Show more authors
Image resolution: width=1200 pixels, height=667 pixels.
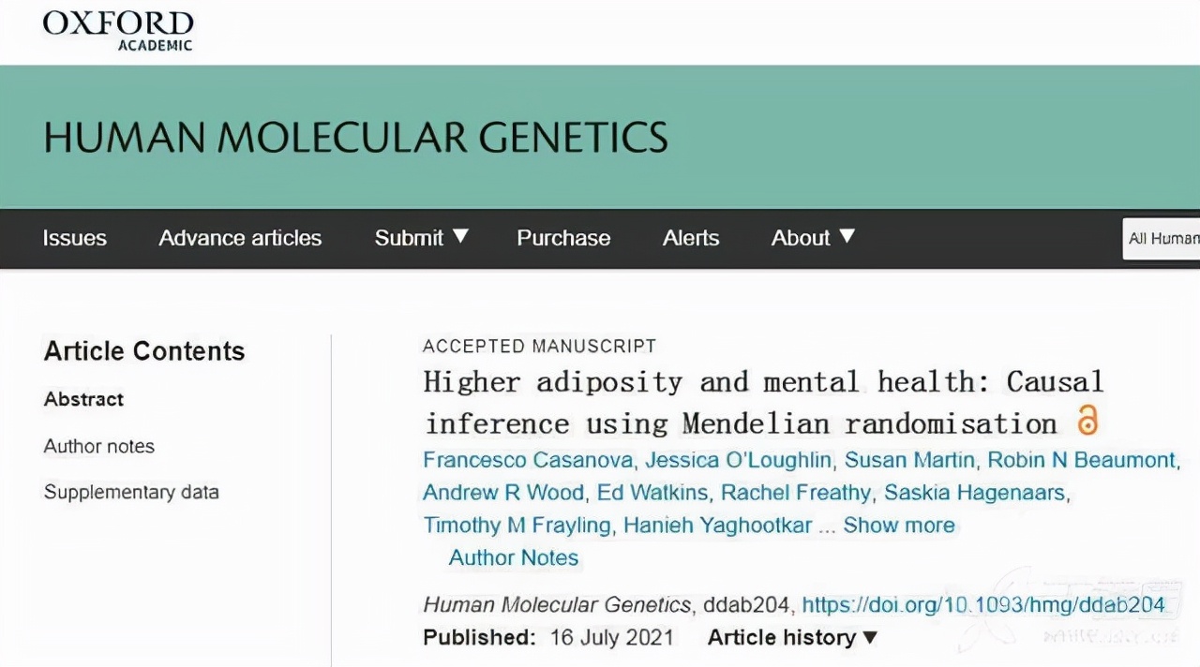coord(899,526)
